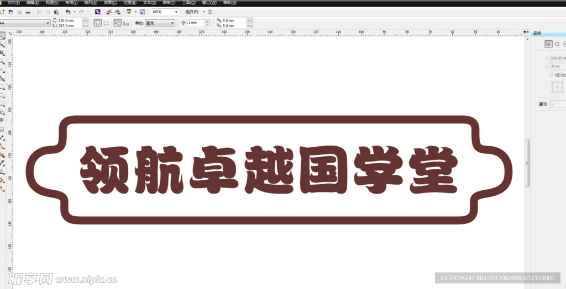
Task: Click the duplicate distance y 5.0 mm field
Action: [x=234, y=26]
